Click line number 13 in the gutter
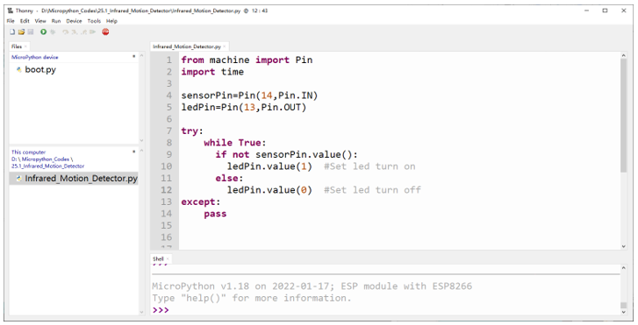This screenshot has width=638, height=325. [167, 201]
